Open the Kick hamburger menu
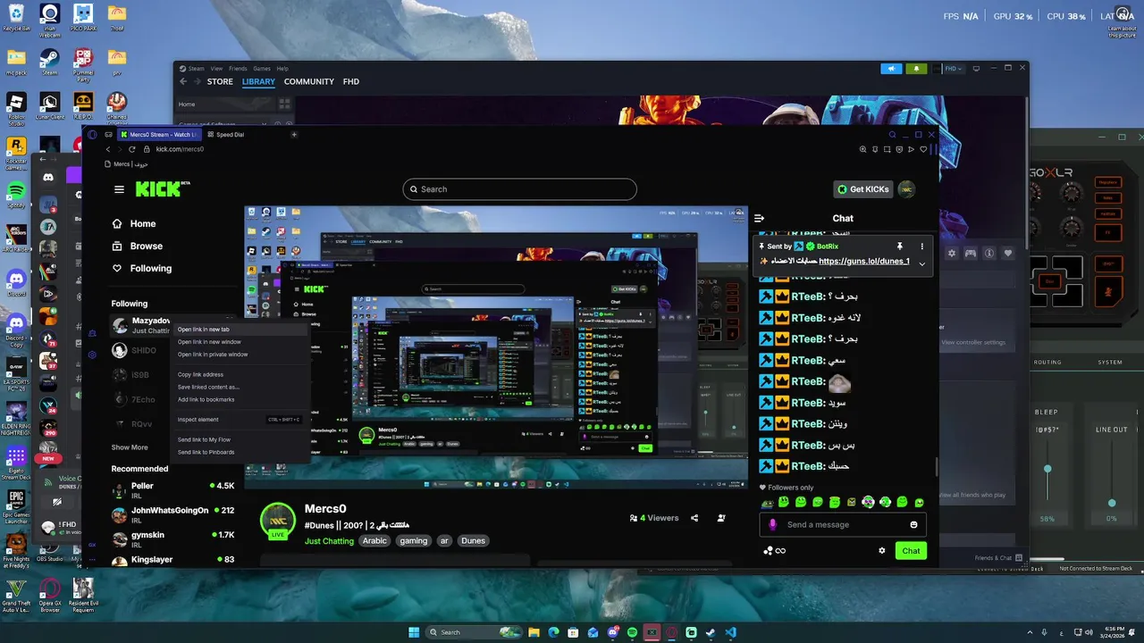This screenshot has height=643, width=1144. click(x=119, y=189)
